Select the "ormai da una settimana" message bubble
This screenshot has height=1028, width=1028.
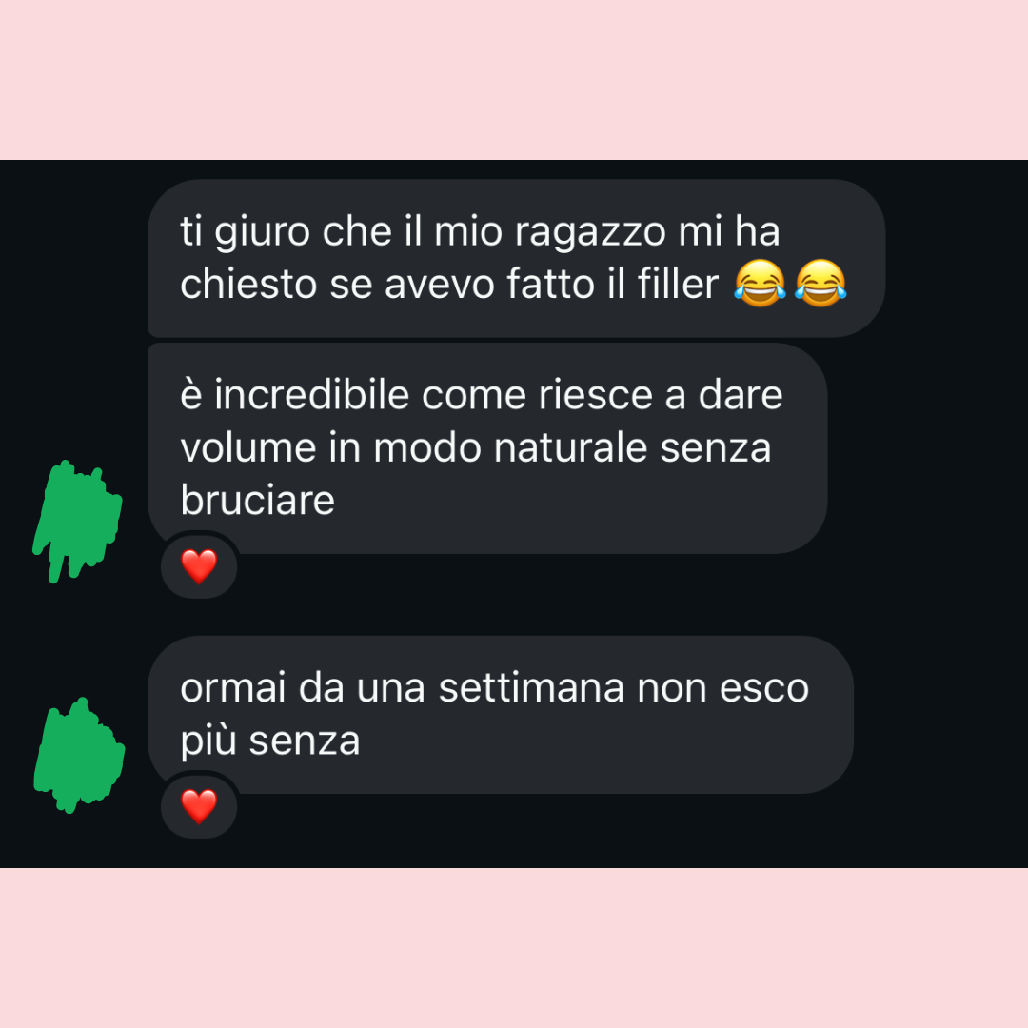point(501,715)
